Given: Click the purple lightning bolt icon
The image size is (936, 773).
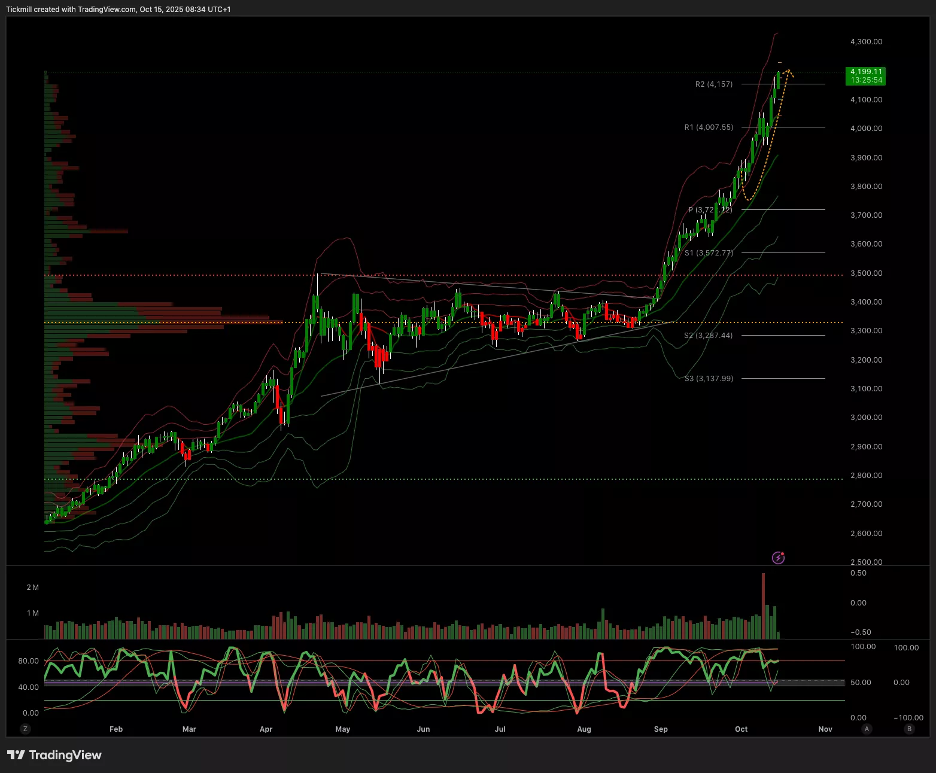Looking at the screenshot, I should (x=778, y=558).
